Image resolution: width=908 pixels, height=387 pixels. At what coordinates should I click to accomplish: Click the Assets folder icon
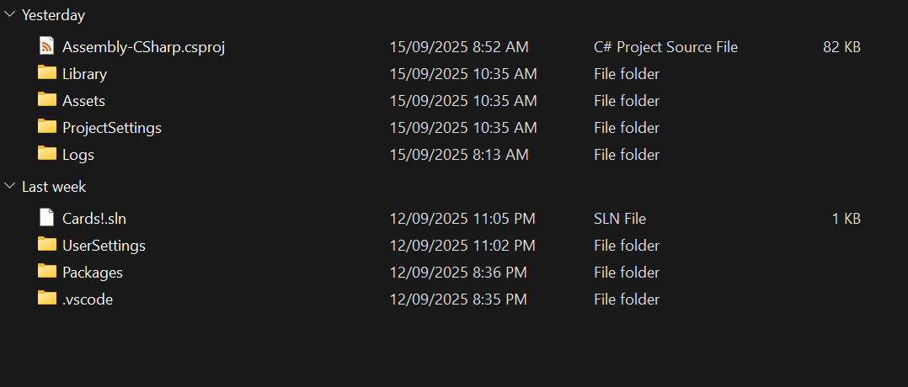click(47, 100)
